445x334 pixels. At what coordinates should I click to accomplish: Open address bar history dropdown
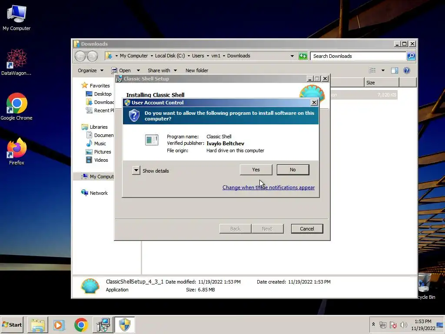[292, 56]
